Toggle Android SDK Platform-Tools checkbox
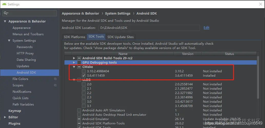 coord(79,123)
